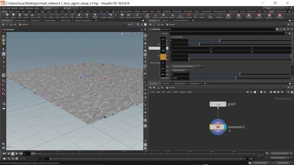This screenshot has height=165, width=294.
Task: Open the Windows menu
Action: (x=29, y=8)
